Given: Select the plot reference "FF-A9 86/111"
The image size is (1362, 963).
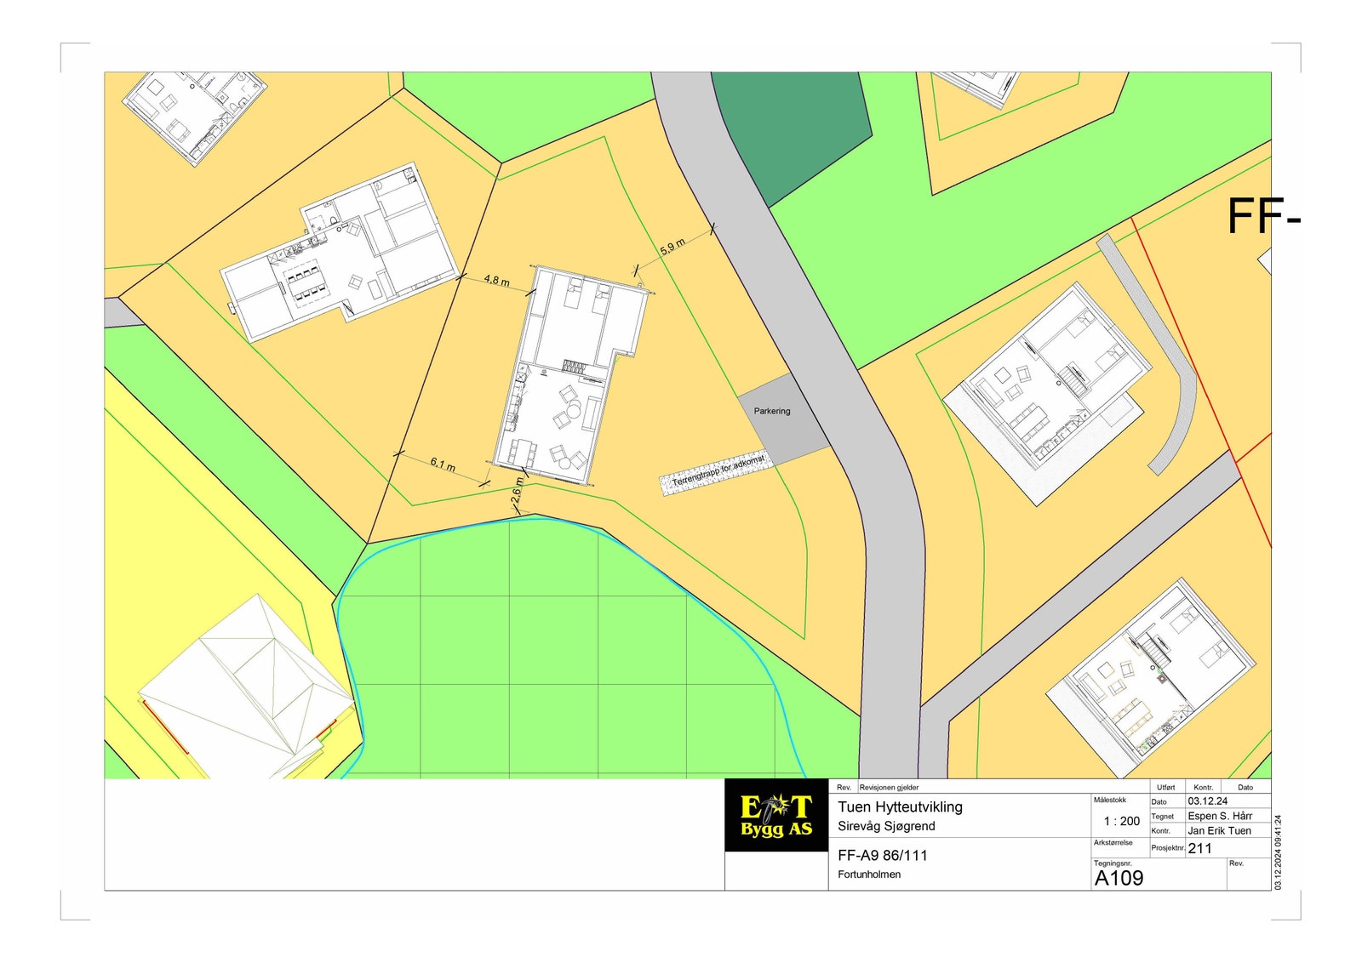Looking at the screenshot, I should [x=883, y=855].
